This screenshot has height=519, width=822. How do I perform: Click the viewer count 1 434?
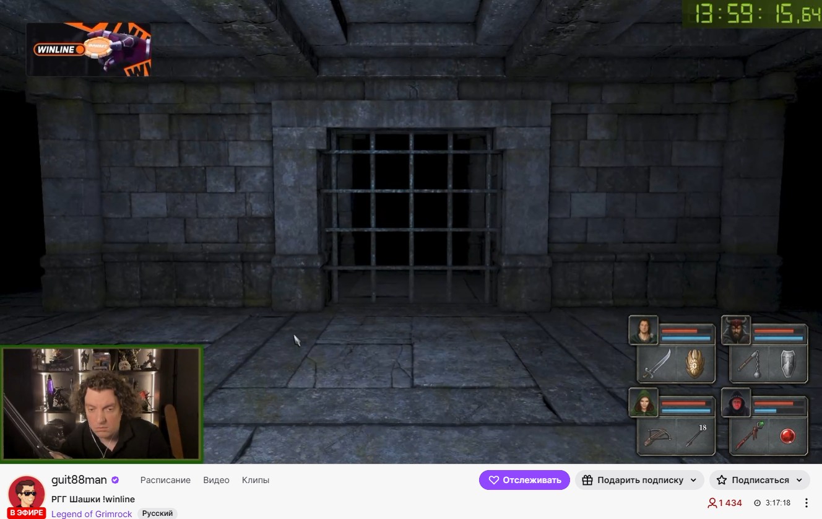click(x=725, y=503)
